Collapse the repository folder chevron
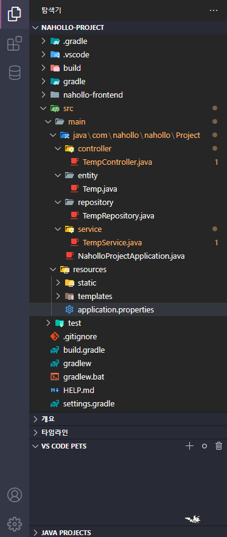This screenshot has height=537, width=227. (58, 202)
